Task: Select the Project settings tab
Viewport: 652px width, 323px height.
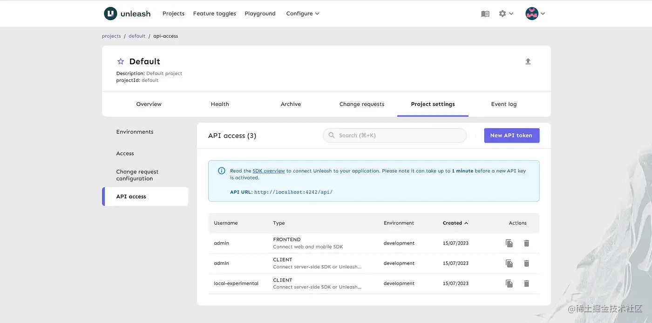Action: [x=433, y=104]
